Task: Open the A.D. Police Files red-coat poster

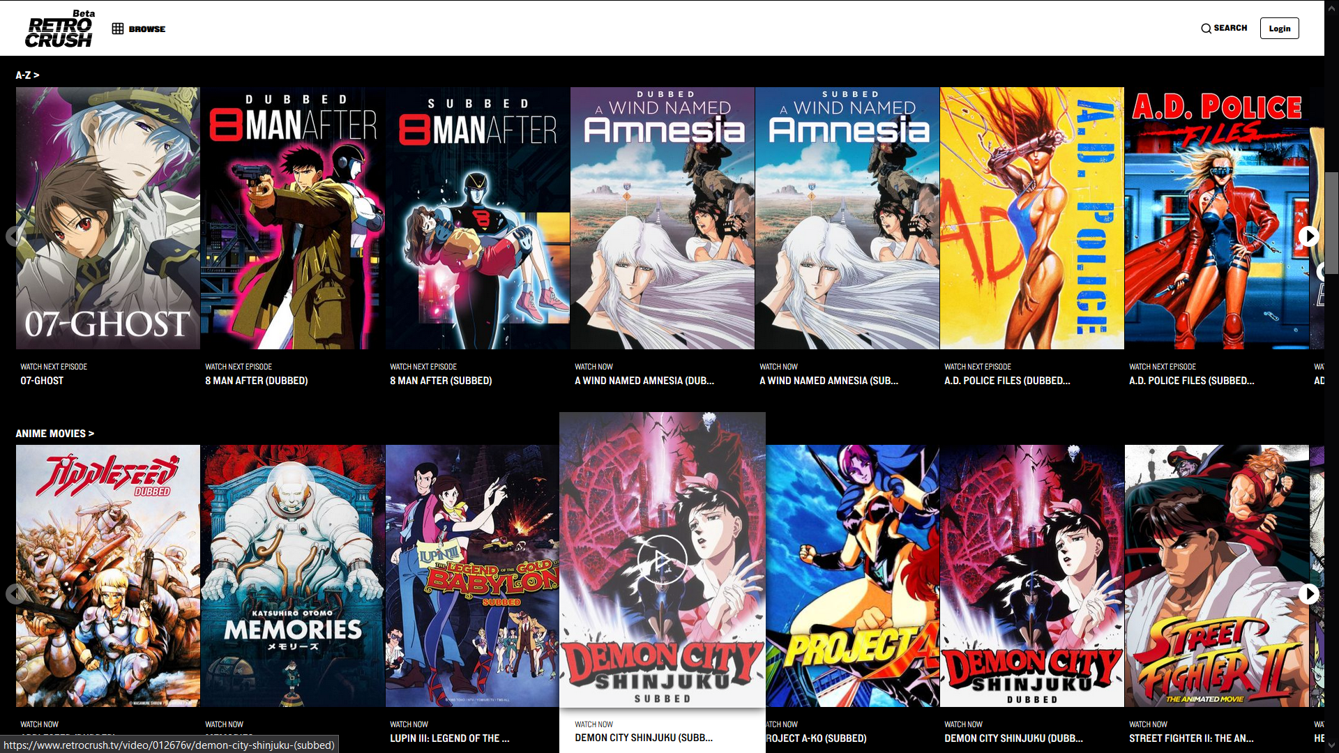Action: click(1217, 218)
